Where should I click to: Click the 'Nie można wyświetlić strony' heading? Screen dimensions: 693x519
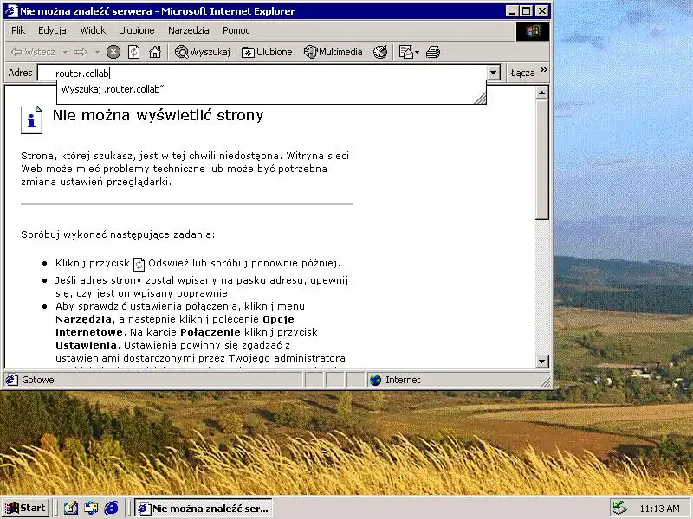point(158,116)
